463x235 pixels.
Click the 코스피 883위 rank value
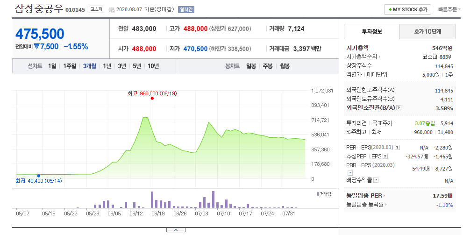[x=438, y=57]
